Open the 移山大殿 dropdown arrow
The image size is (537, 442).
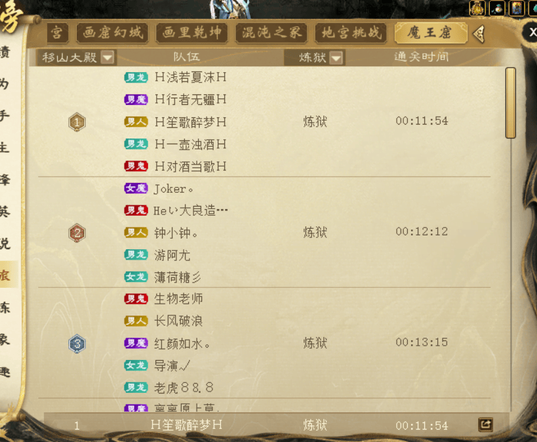pyautogui.click(x=108, y=57)
